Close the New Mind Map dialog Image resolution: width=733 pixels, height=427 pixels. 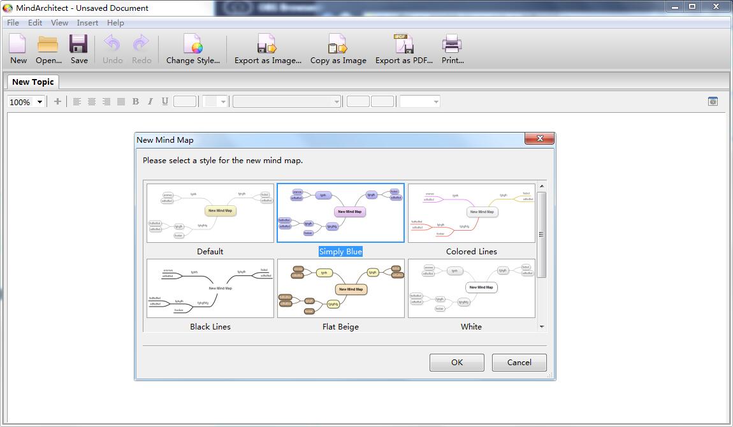(x=539, y=138)
